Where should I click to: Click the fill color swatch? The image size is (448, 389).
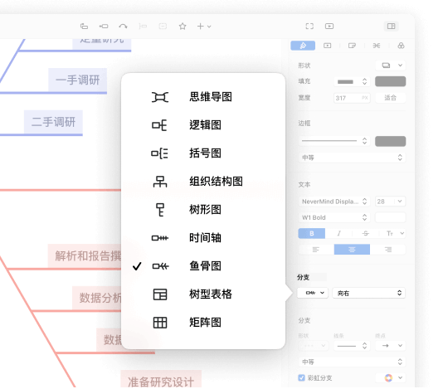coord(390,81)
